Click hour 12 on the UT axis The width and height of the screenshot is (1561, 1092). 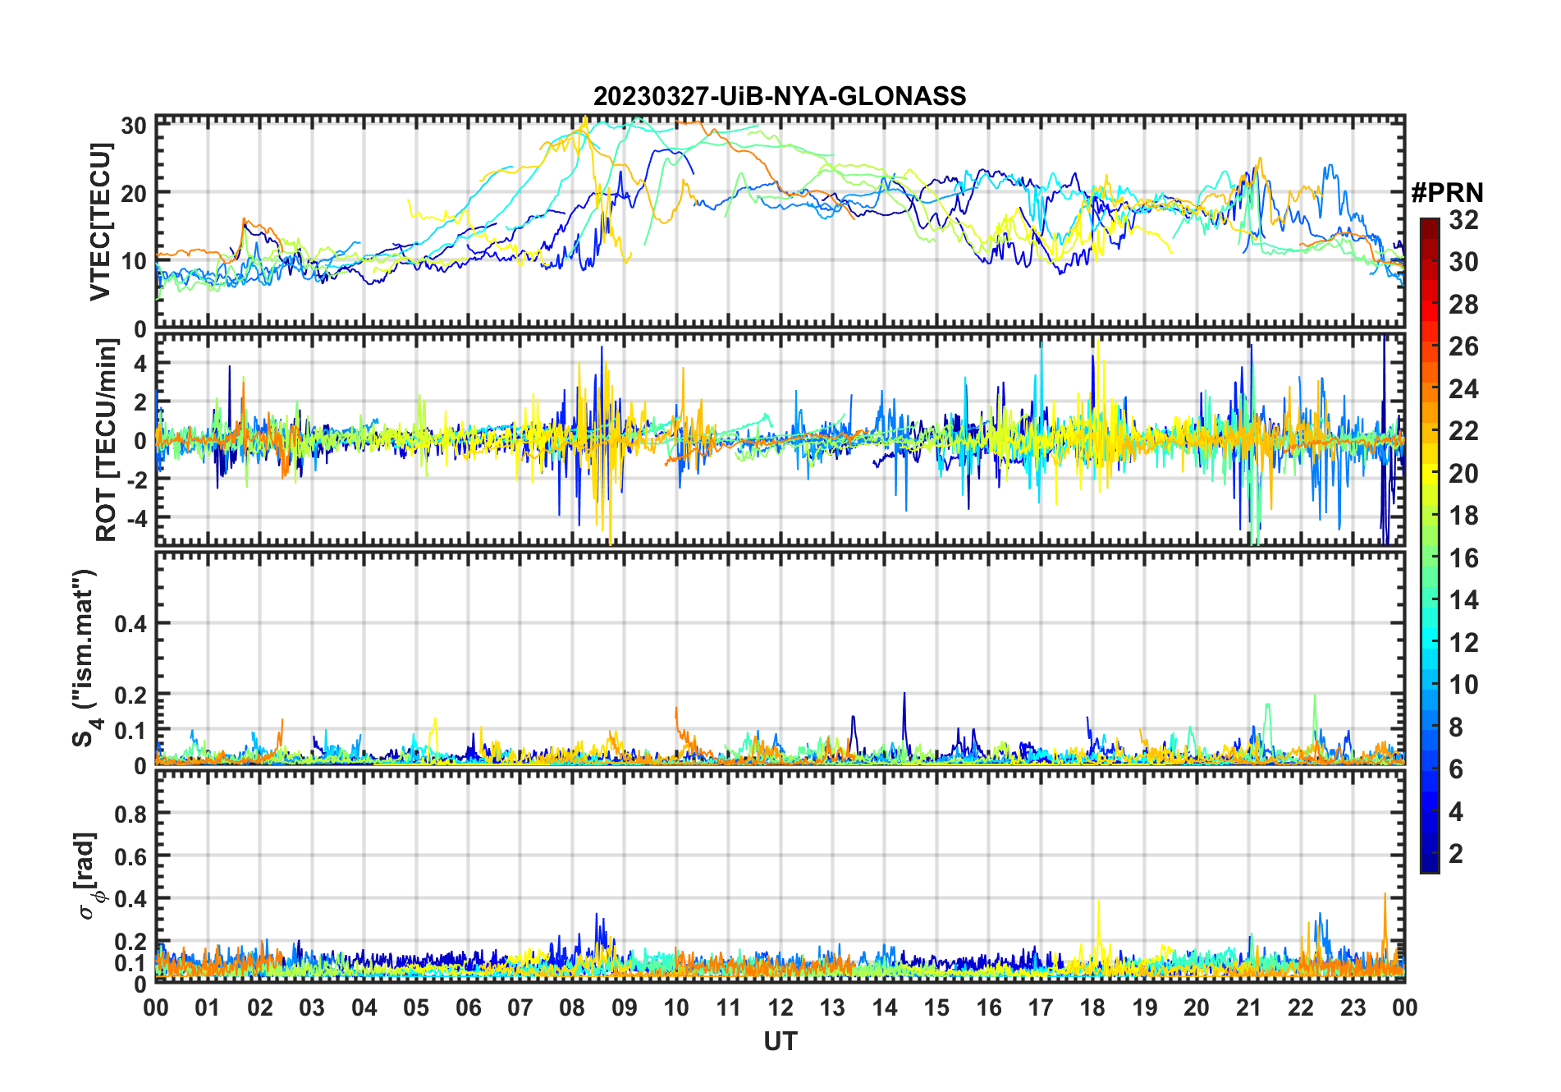pyautogui.click(x=780, y=1007)
